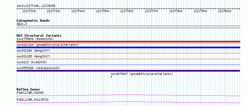Click ruler position 22277600
This screenshot has width=248, height=106.
[x=127, y=11]
